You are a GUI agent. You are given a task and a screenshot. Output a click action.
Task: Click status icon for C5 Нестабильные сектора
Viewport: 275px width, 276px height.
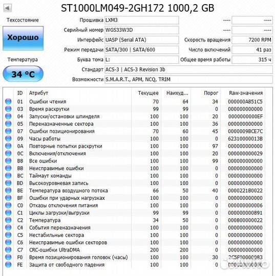click(x=8, y=235)
